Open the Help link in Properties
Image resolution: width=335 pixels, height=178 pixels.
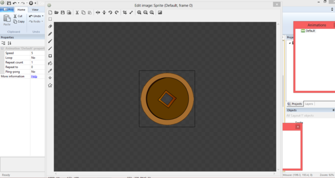pyautogui.click(x=34, y=76)
